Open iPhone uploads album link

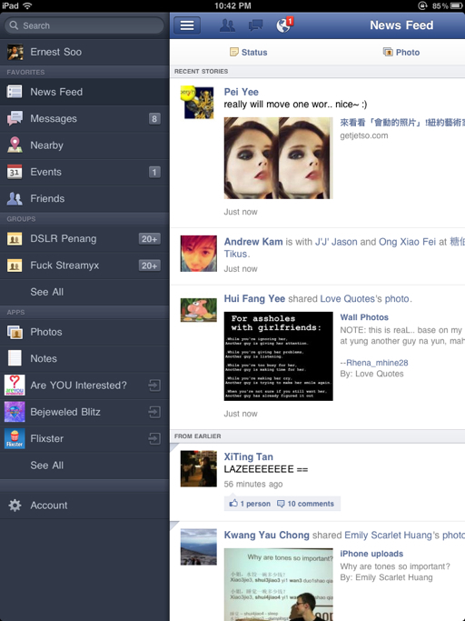tap(371, 554)
